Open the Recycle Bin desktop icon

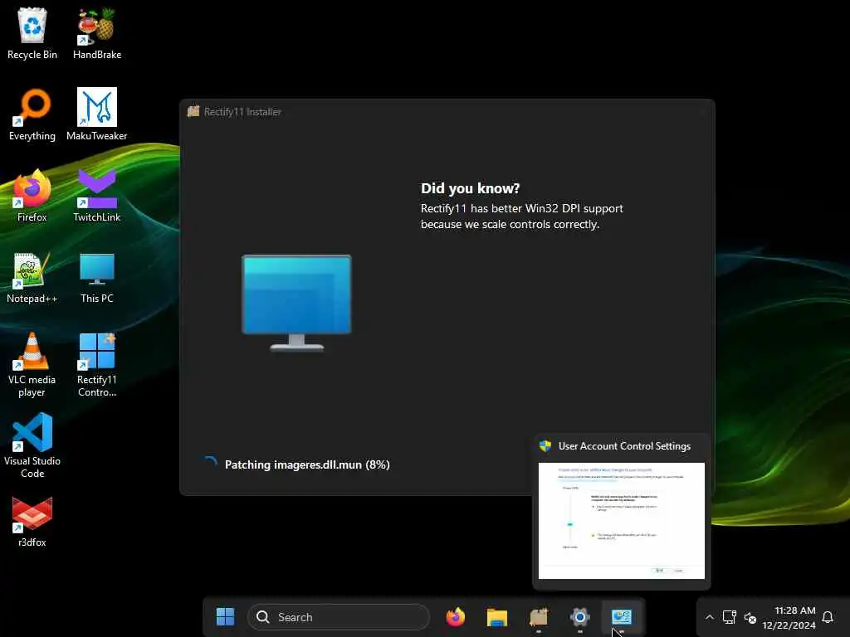32,33
